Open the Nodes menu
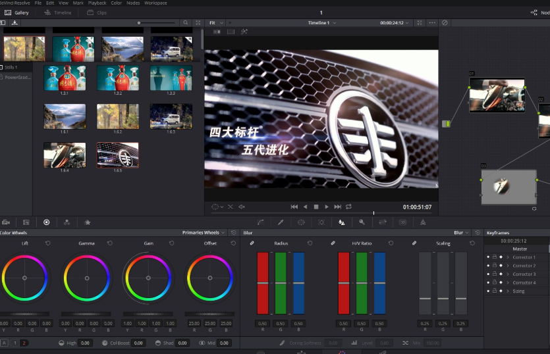 (133, 3)
